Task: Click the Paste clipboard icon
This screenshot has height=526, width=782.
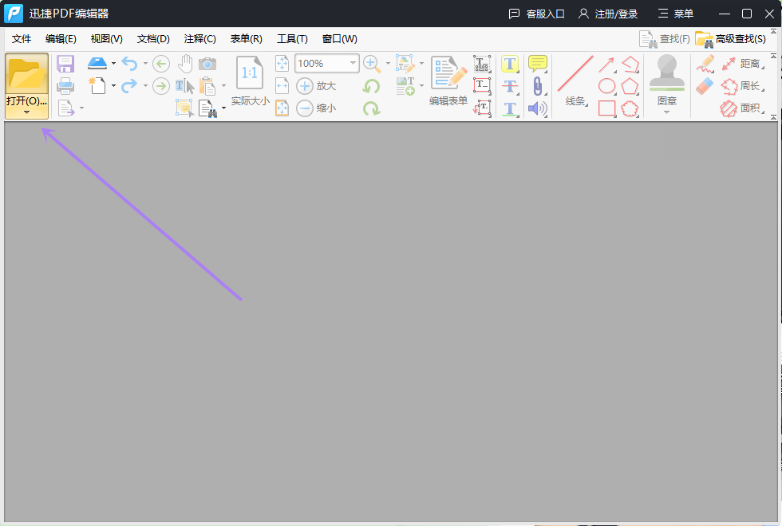Action: [x=207, y=86]
